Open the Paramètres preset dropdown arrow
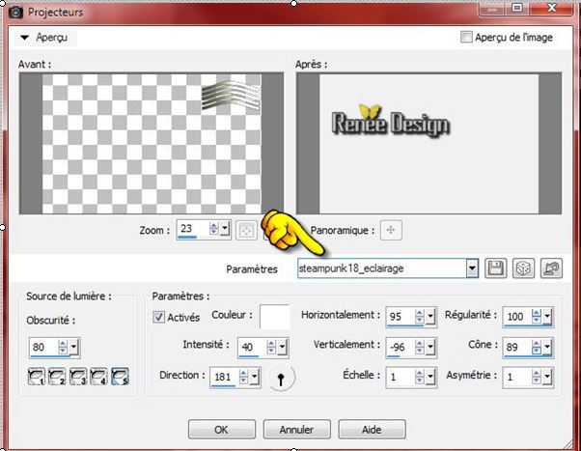The image size is (581, 451). click(472, 268)
